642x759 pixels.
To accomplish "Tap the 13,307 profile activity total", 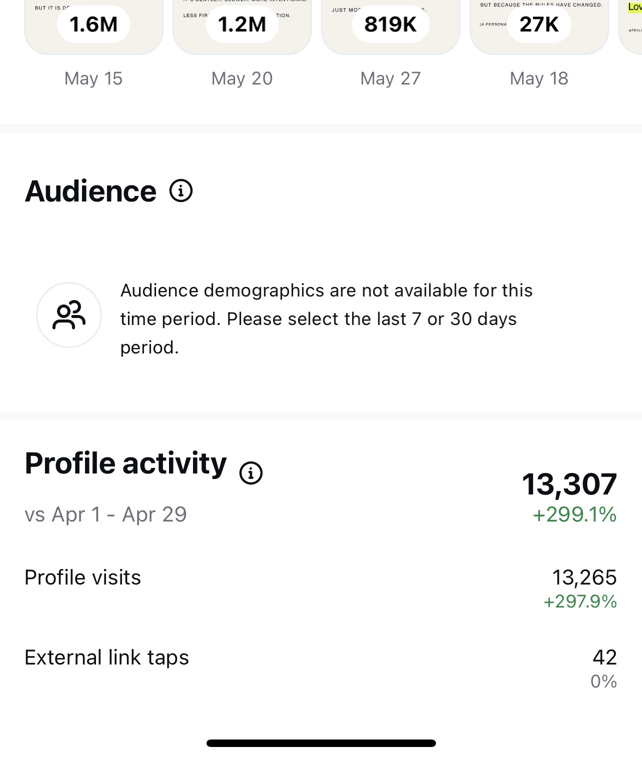I will [x=569, y=484].
